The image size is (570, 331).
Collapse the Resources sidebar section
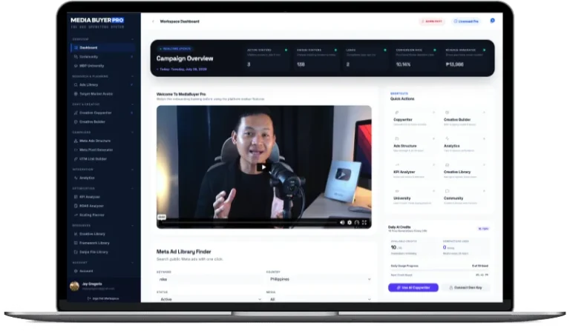[x=132, y=226]
